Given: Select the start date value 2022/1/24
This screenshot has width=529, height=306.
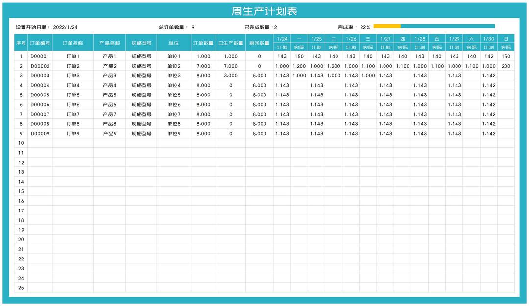Looking at the screenshot, I should coord(66,27).
